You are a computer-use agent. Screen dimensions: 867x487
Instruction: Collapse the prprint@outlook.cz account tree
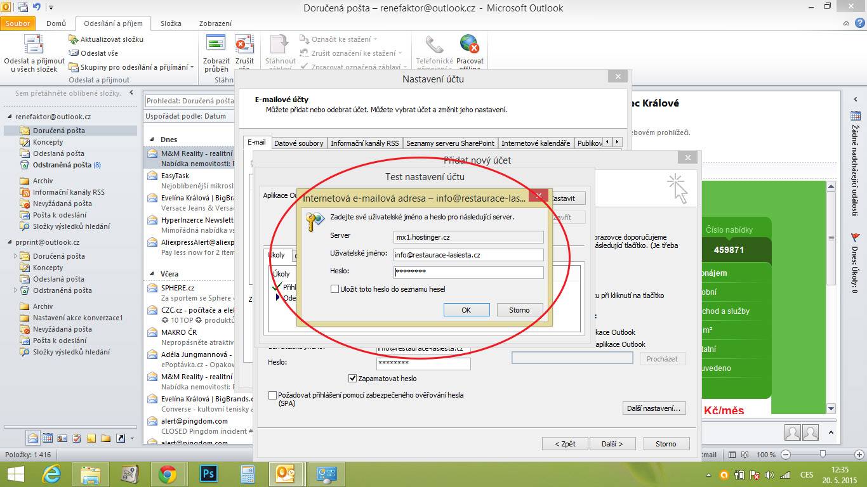tap(10, 242)
